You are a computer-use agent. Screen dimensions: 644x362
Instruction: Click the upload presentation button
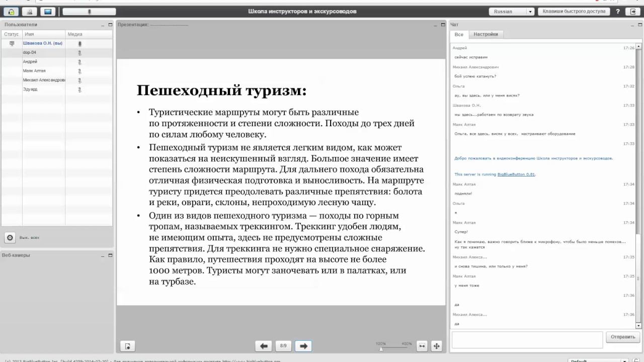click(128, 346)
